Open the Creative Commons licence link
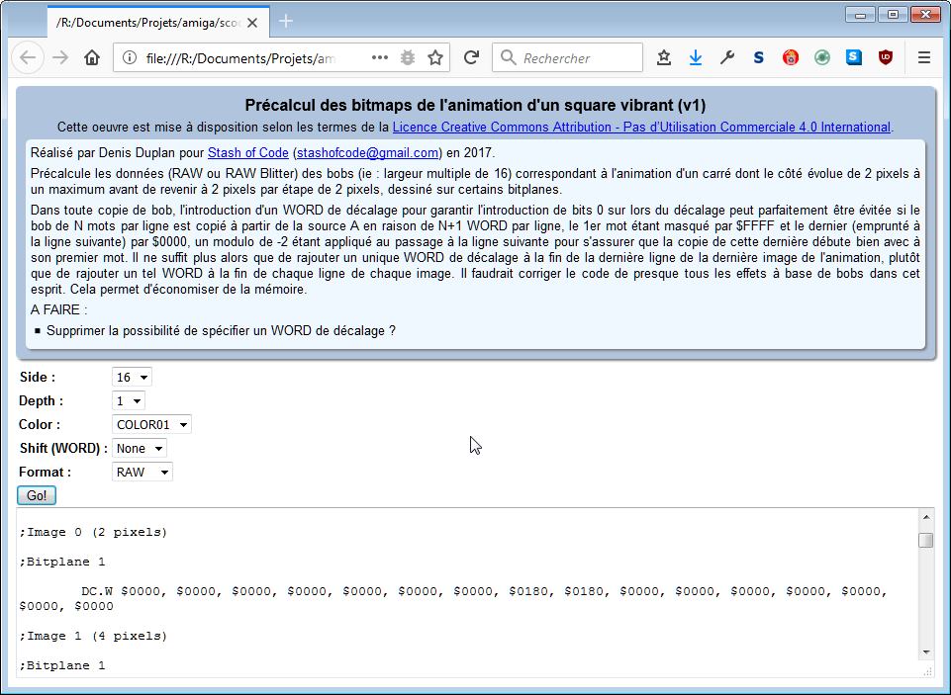This screenshot has height=695, width=951. tap(641, 128)
